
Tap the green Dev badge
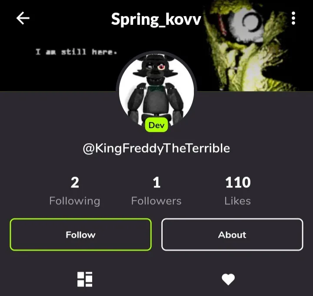click(156, 125)
